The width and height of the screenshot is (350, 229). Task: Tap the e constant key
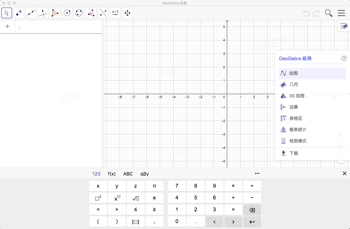(154, 198)
